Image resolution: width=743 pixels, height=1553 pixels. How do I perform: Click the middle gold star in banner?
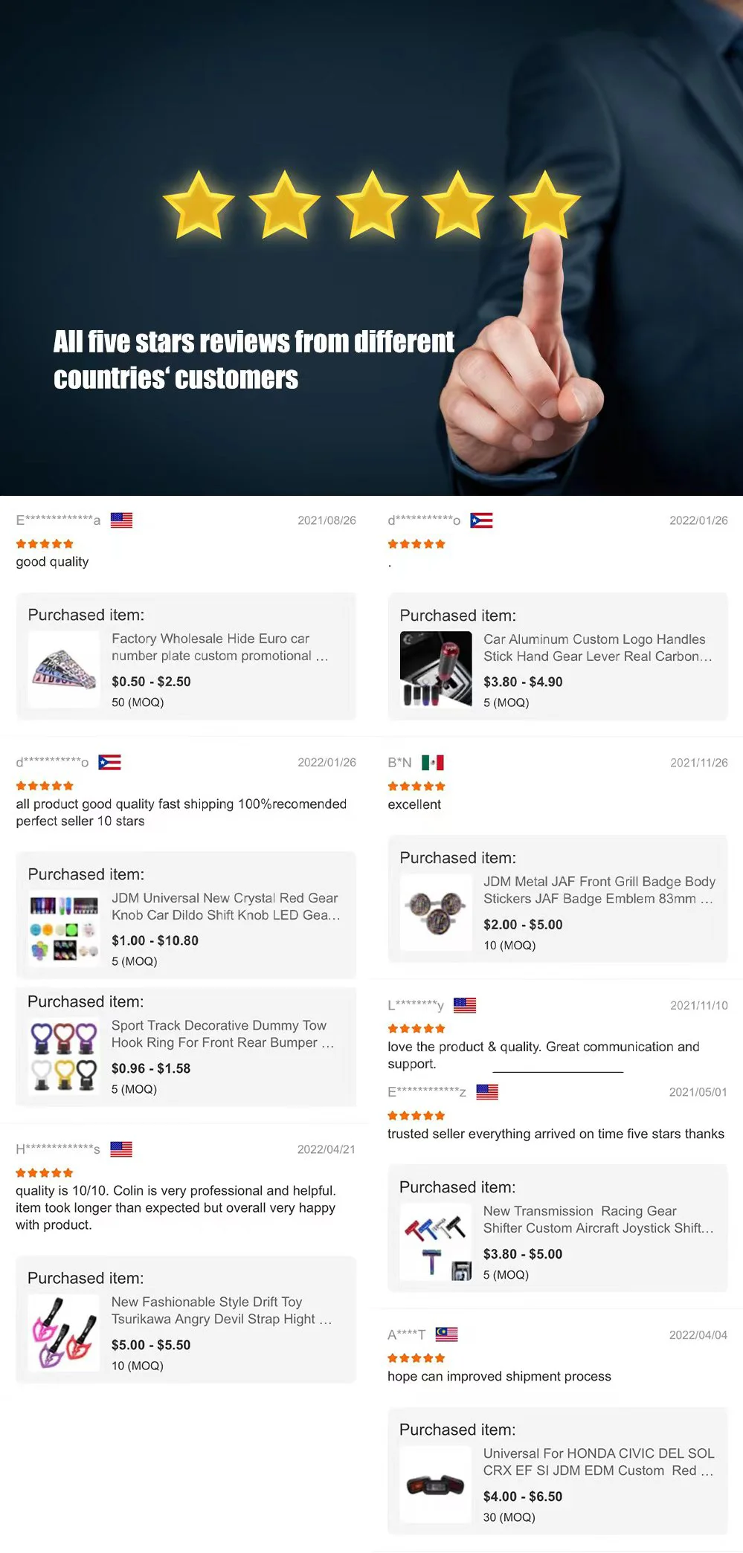click(372, 205)
